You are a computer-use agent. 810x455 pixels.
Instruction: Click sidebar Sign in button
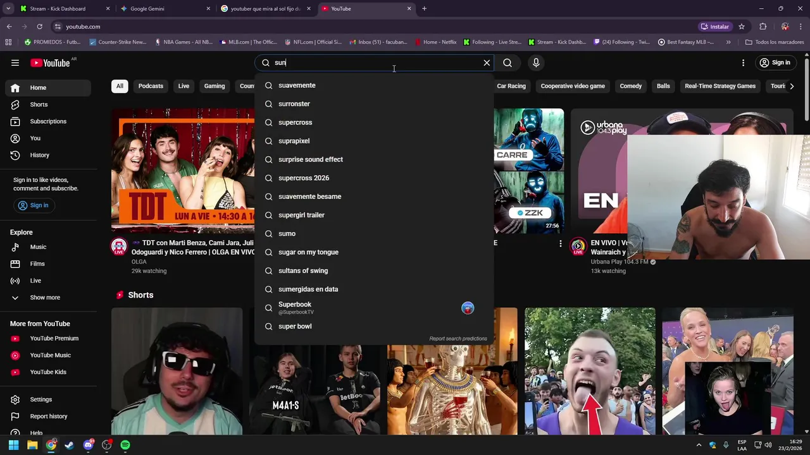tap(33, 205)
